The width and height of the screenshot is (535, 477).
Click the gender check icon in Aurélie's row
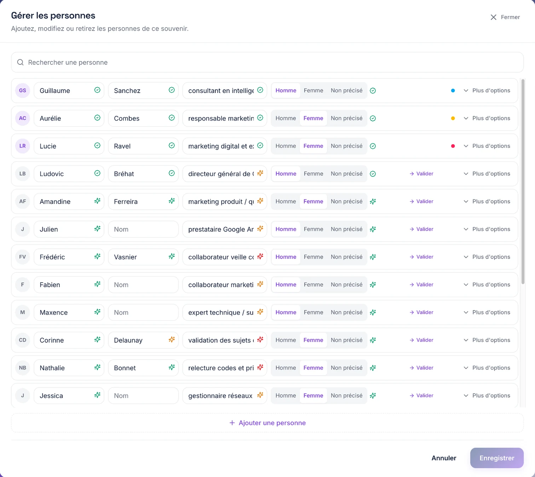(x=373, y=118)
